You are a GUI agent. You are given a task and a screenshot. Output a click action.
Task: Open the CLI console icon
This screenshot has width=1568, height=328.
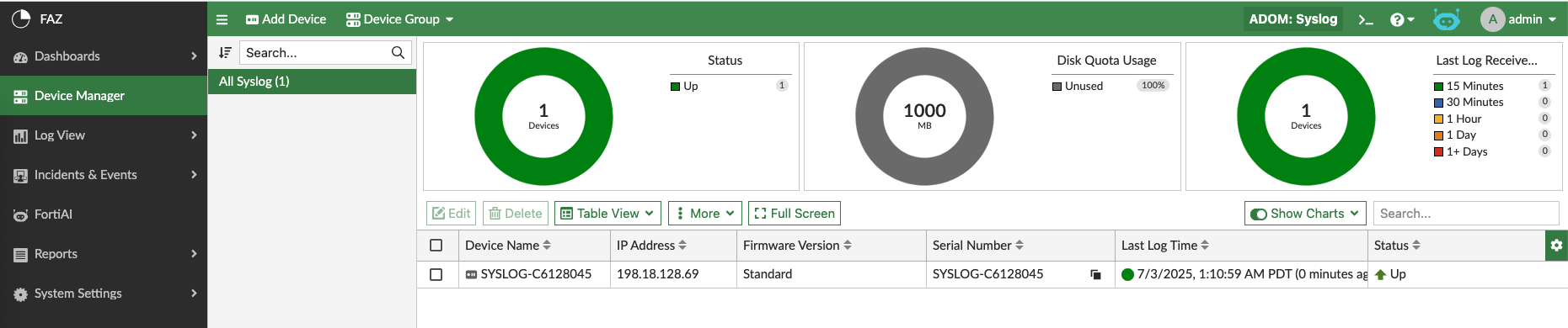tap(1366, 19)
